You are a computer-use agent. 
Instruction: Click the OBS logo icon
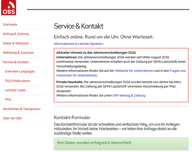8,8
